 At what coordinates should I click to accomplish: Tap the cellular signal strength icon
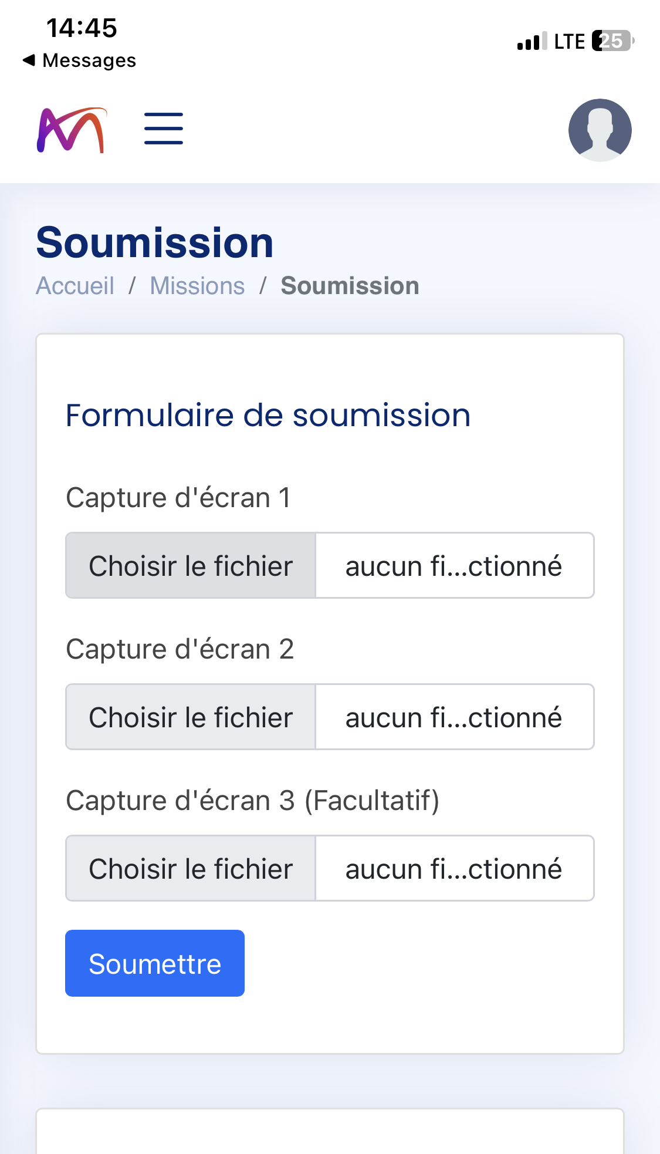pyautogui.click(x=532, y=41)
